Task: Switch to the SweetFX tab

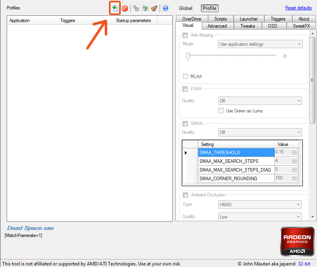Action: tap(301, 26)
